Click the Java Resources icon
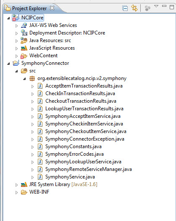 pyautogui.click(x=24, y=40)
